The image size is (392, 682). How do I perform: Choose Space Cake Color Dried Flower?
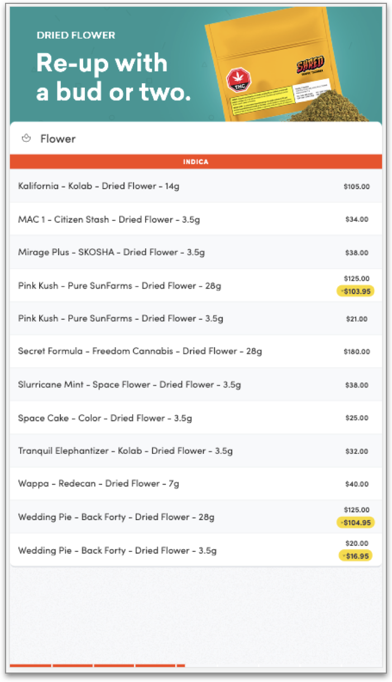click(x=105, y=418)
